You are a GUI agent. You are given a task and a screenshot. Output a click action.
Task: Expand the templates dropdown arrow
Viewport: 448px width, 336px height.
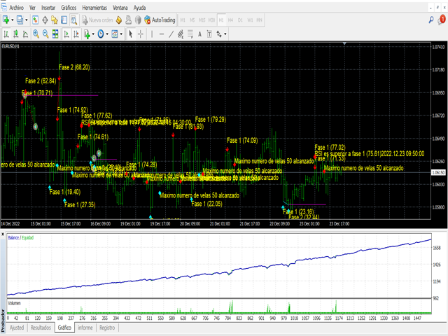point(121,34)
